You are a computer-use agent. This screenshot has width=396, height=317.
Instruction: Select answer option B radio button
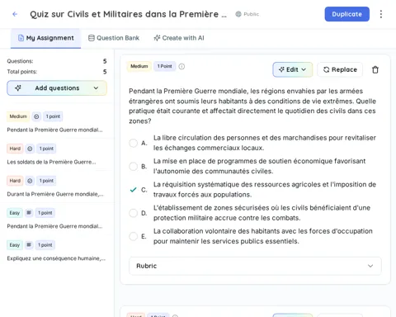tap(133, 166)
